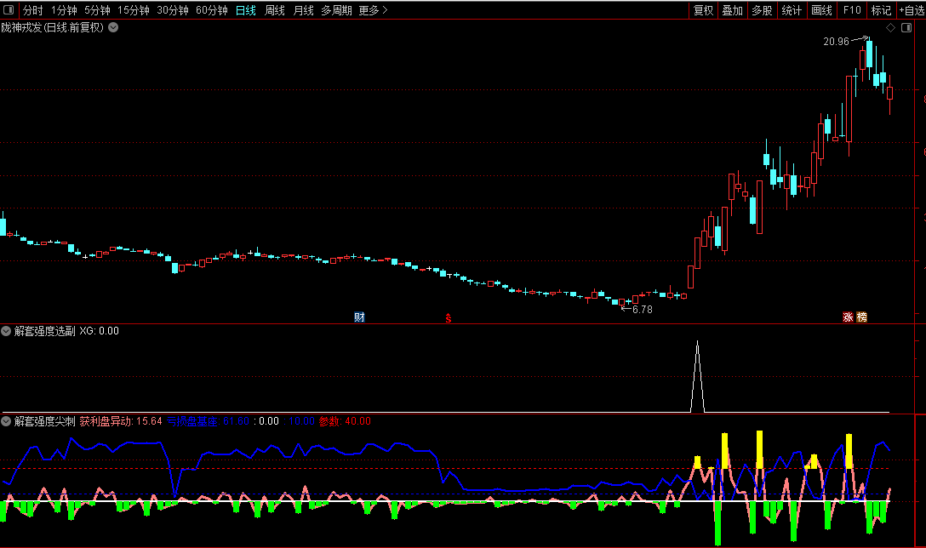This screenshot has width=926, height=548.
Task: Select the 15分钟 period tab
Action: click(134, 10)
